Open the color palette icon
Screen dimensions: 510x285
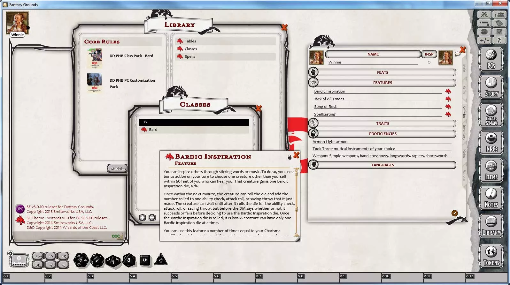[x=484, y=32]
